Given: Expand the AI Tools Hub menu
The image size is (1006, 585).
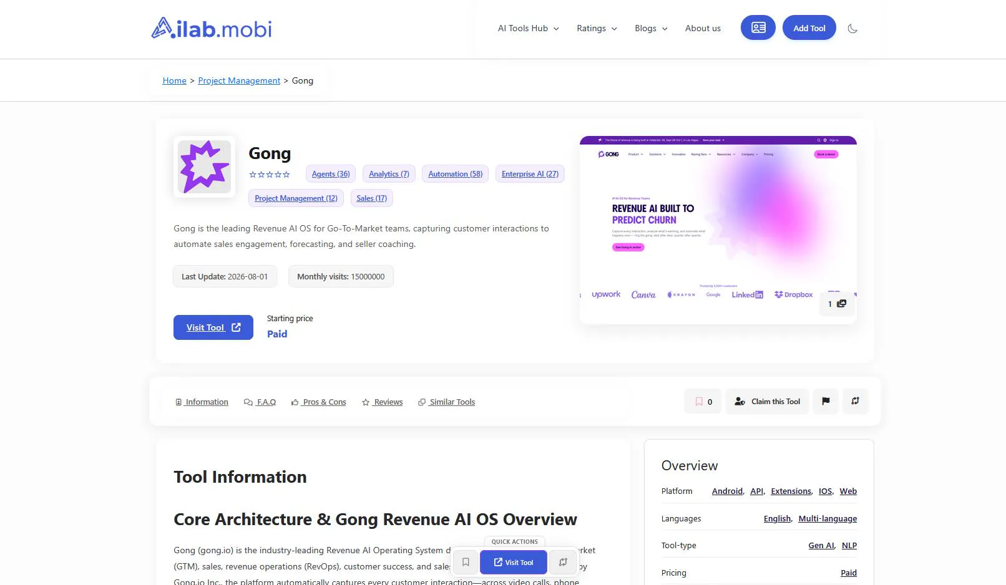Looking at the screenshot, I should coord(529,28).
